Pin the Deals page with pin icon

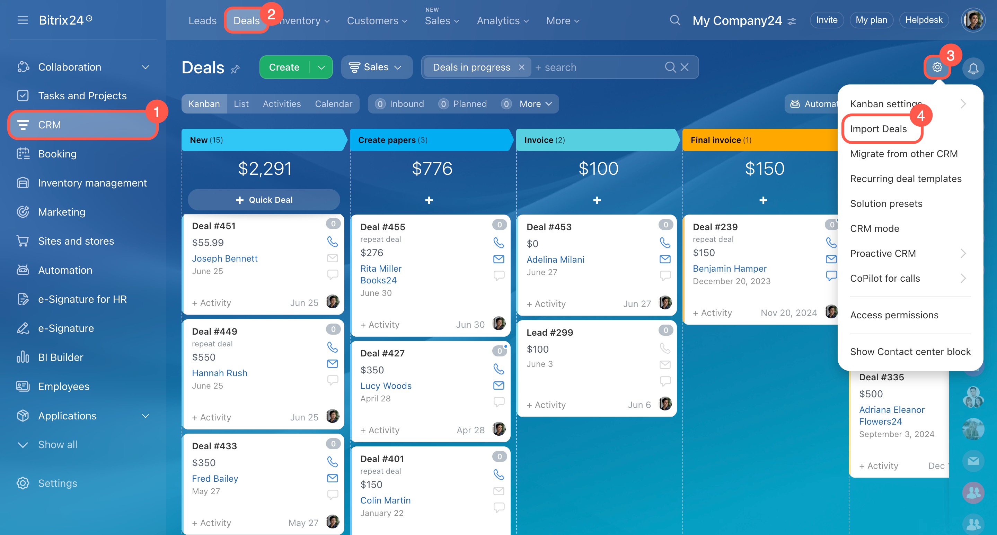point(235,69)
